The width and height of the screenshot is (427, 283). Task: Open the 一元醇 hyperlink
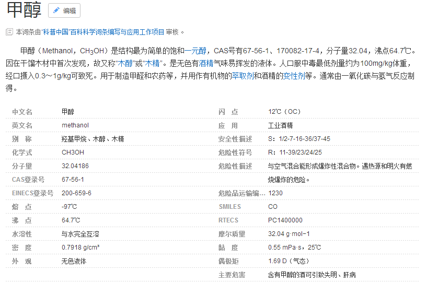(x=197, y=51)
